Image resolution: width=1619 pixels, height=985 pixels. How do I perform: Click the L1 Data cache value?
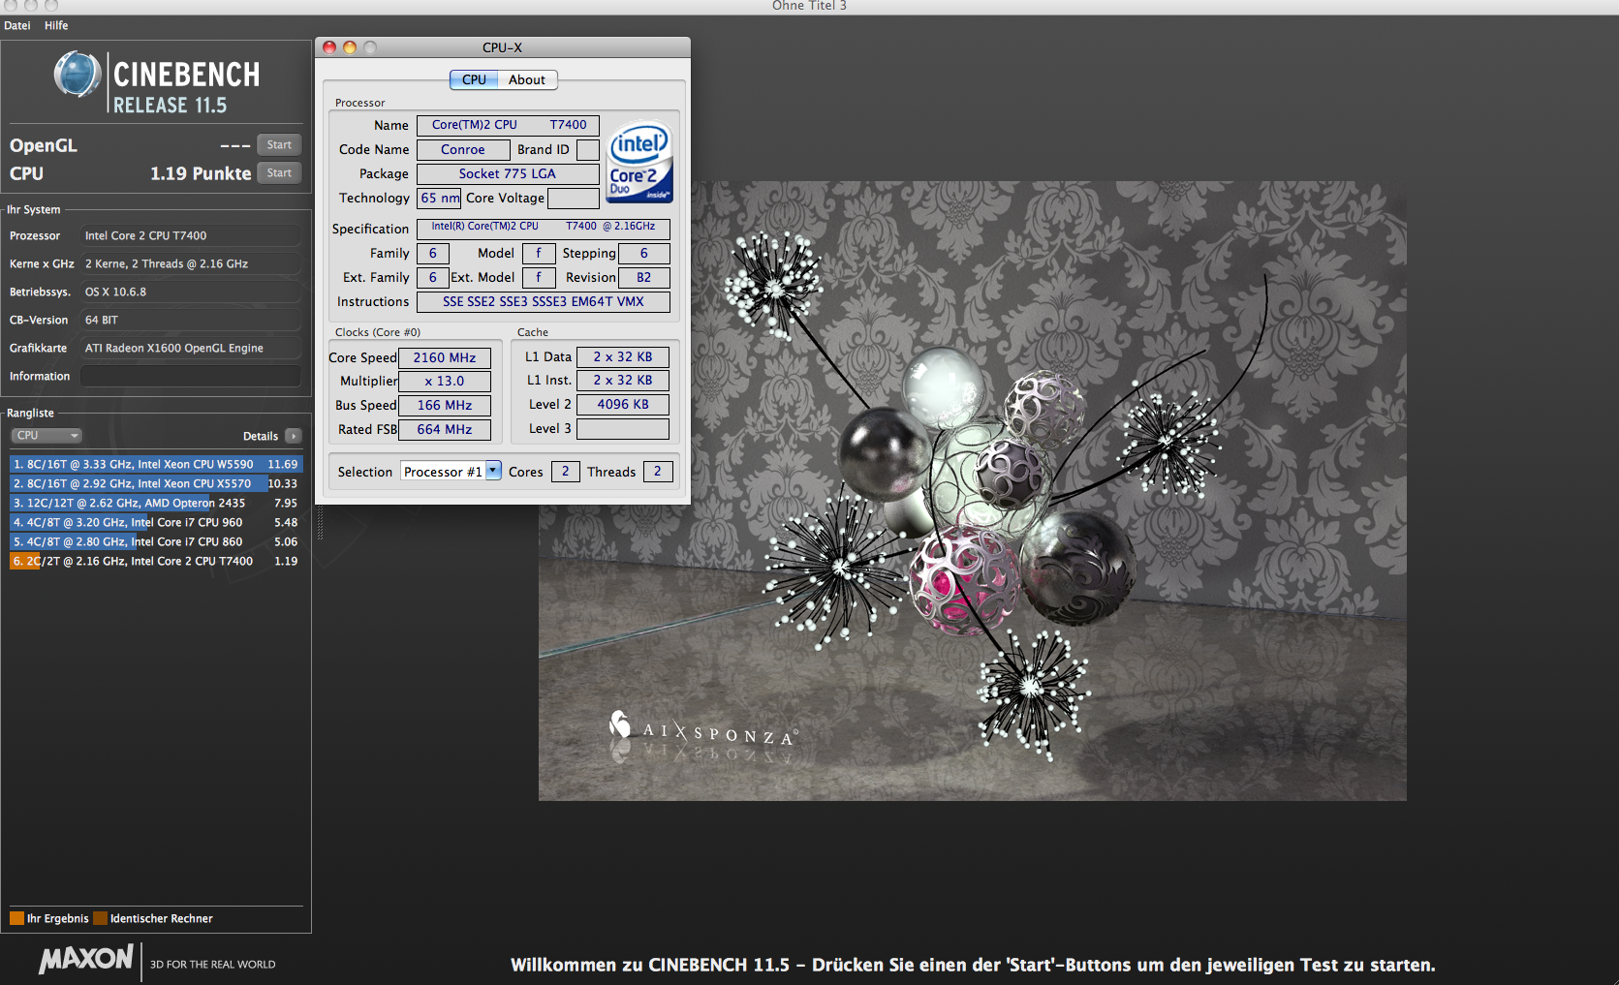tap(623, 356)
